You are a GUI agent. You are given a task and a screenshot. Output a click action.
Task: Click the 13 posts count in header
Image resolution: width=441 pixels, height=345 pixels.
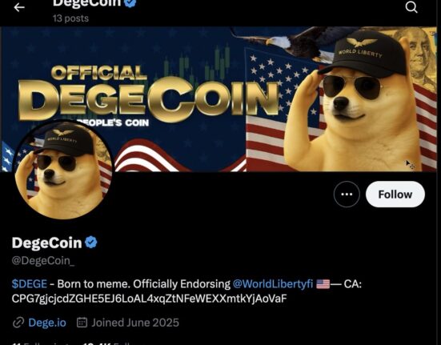pos(70,18)
